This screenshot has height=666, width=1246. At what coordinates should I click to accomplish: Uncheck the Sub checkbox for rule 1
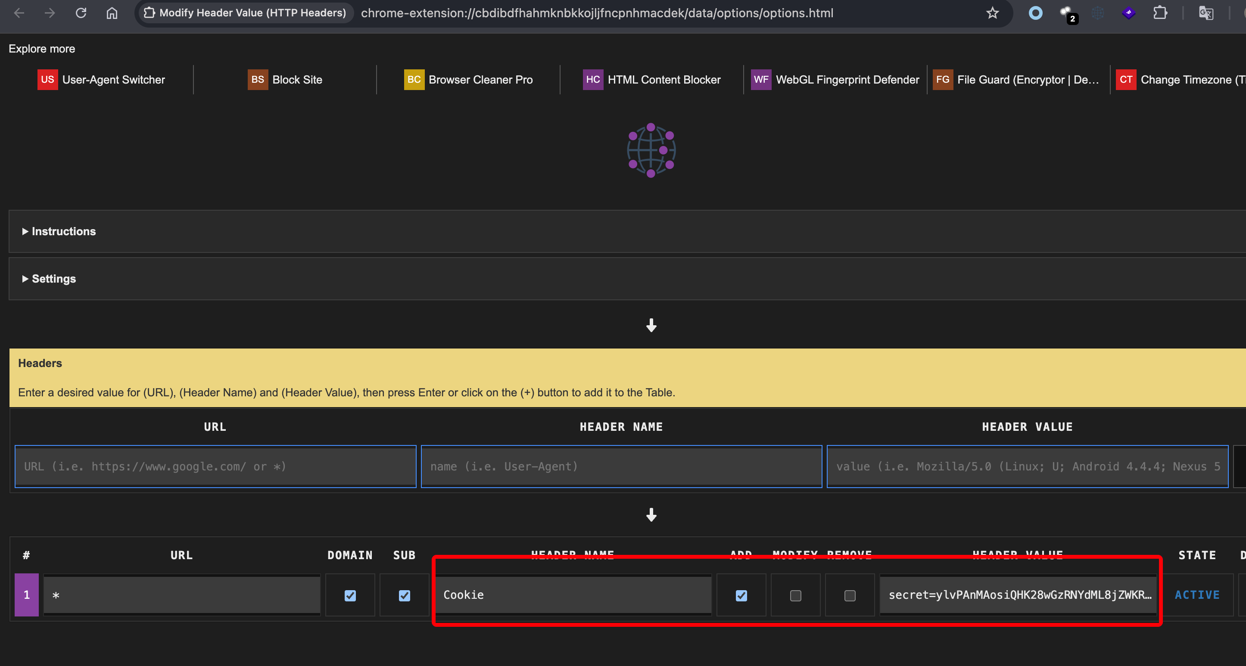(405, 595)
